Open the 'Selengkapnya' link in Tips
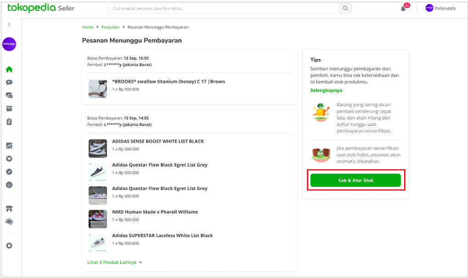Image resolution: width=468 pixels, height=278 pixels. 326,90
